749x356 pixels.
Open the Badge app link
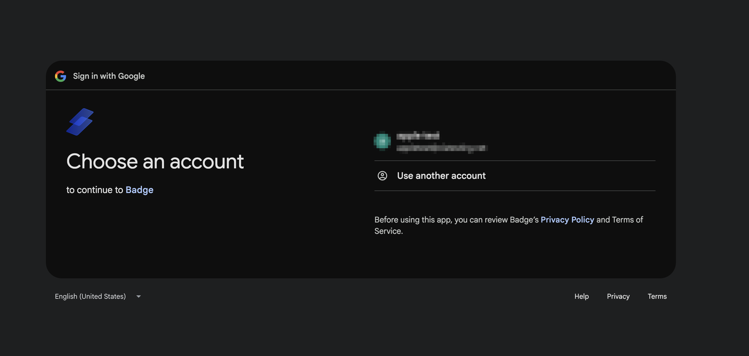[x=139, y=190]
